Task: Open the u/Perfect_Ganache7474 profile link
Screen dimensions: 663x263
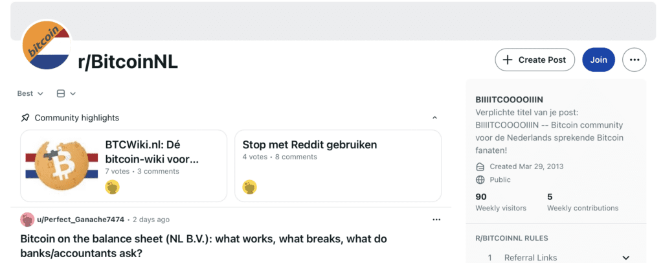Action: point(81,220)
